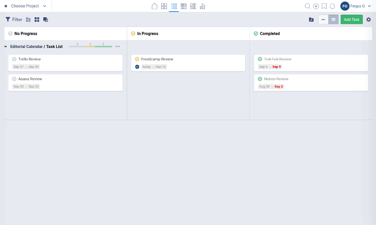This screenshot has height=225, width=376.
Task: Click the stacked cards icon
Action: (45, 19)
